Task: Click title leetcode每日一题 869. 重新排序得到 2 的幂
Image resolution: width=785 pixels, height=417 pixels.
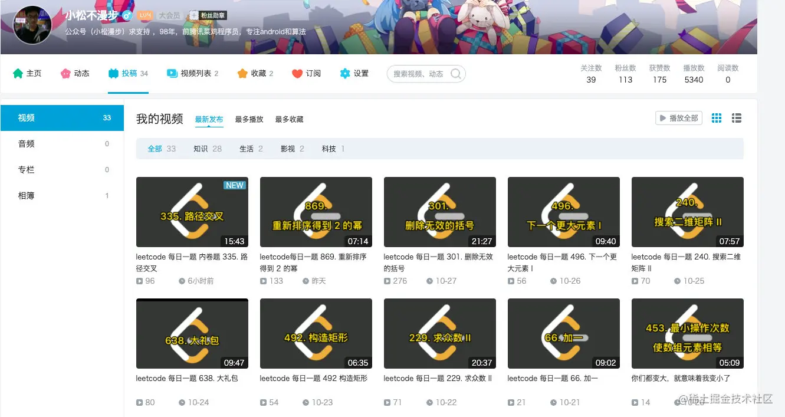Action: click(314, 262)
